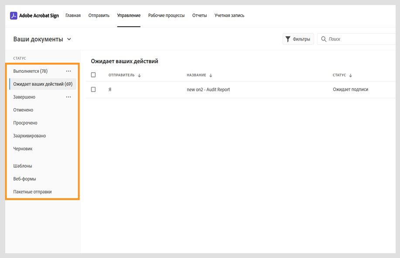Go to the Отчеты tab
Screen dimensions: 400x258
[x=199, y=16]
